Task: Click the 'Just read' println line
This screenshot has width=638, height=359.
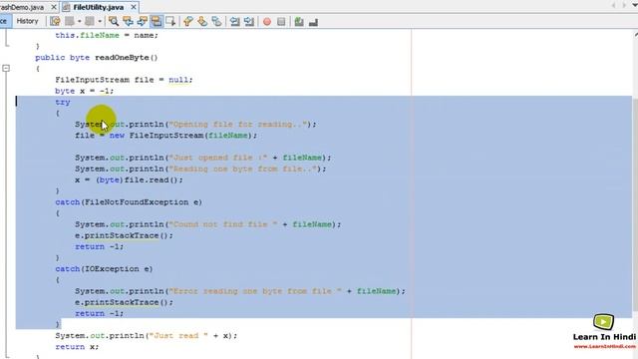Action: pyautogui.click(x=147, y=335)
